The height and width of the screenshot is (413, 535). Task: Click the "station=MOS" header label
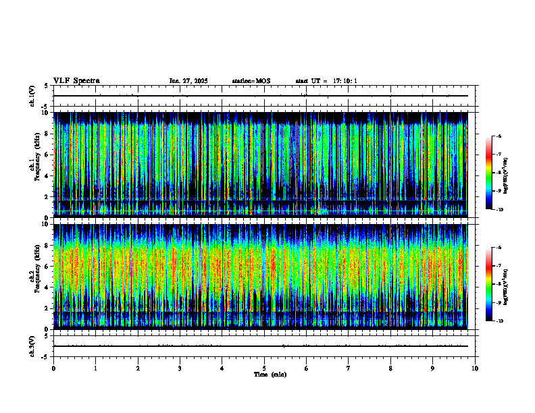coord(251,81)
